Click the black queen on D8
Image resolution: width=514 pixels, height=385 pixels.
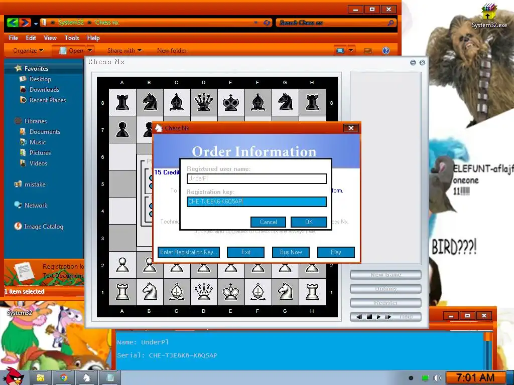(204, 102)
